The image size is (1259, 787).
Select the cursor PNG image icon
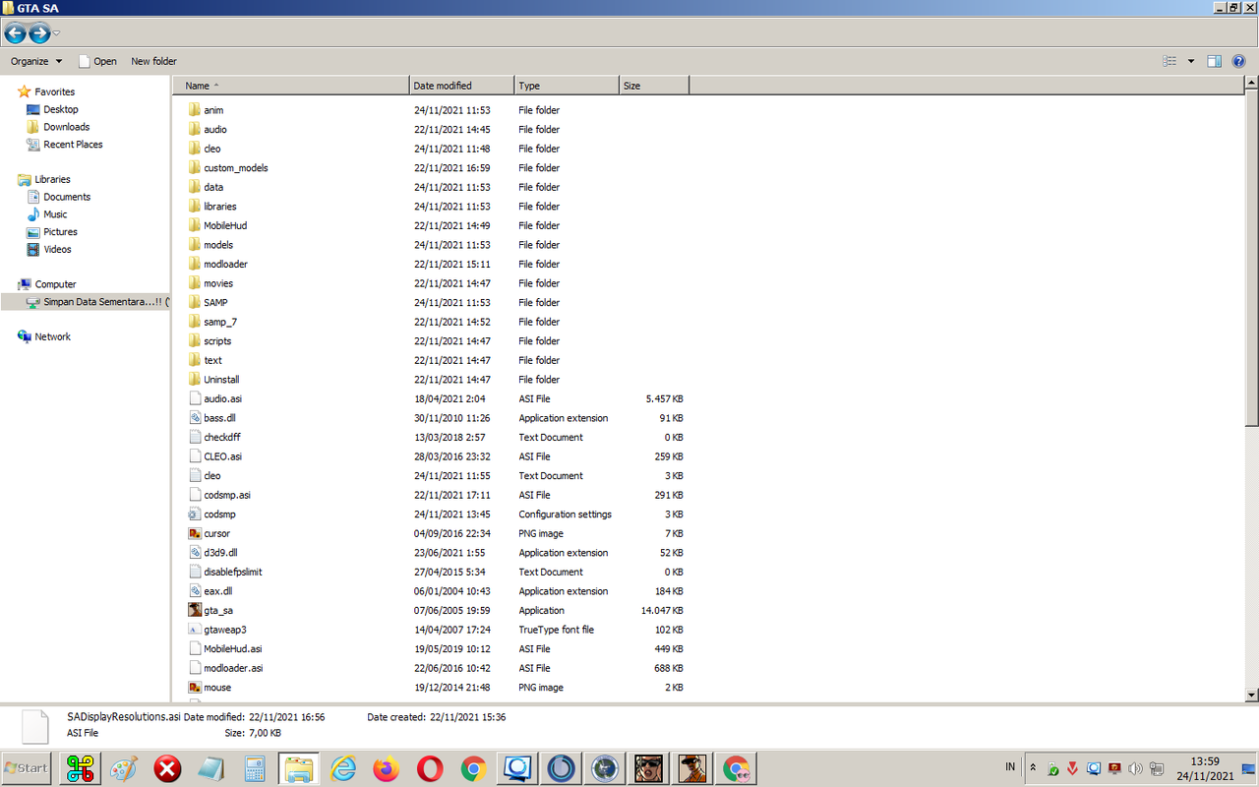(x=195, y=533)
